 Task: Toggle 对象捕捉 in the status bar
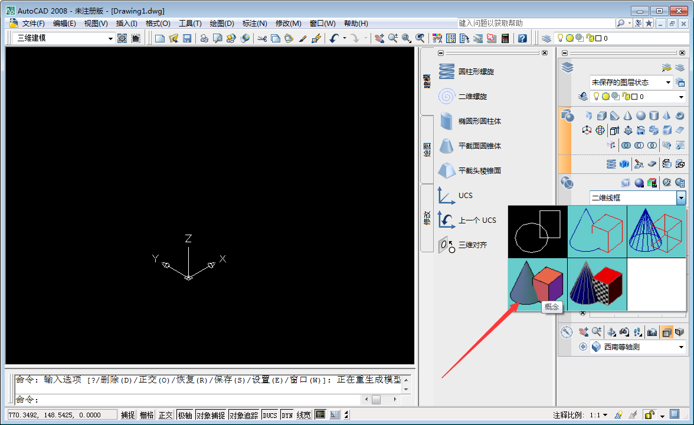pos(209,414)
